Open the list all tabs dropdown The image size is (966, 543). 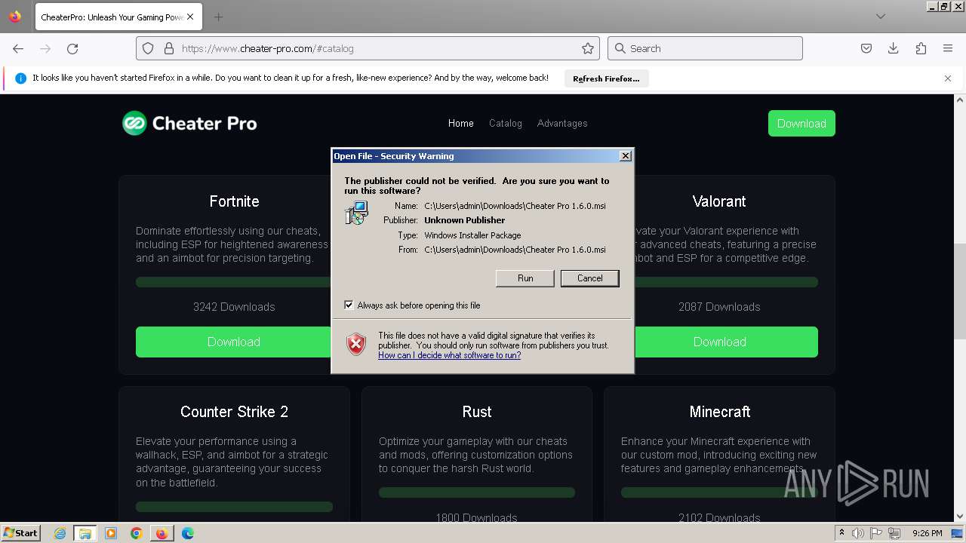pyautogui.click(x=881, y=17)
